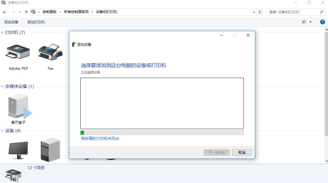Click the main window vertical scrollbar

click(x=326, y=84)
